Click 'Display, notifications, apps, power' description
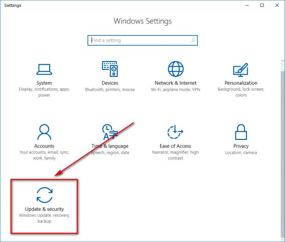 (44, 92)
